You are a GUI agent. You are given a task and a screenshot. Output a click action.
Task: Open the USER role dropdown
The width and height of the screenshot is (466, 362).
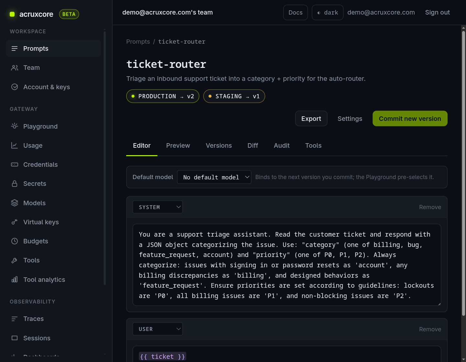click(x=158, y=329)
